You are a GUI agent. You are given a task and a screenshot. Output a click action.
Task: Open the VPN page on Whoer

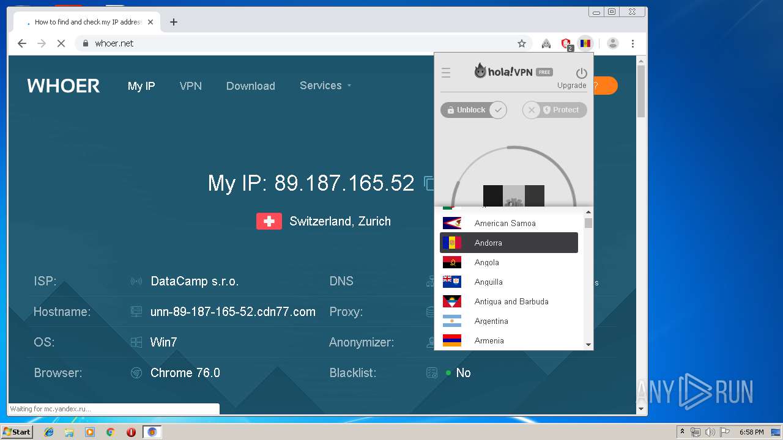[191, 86]
